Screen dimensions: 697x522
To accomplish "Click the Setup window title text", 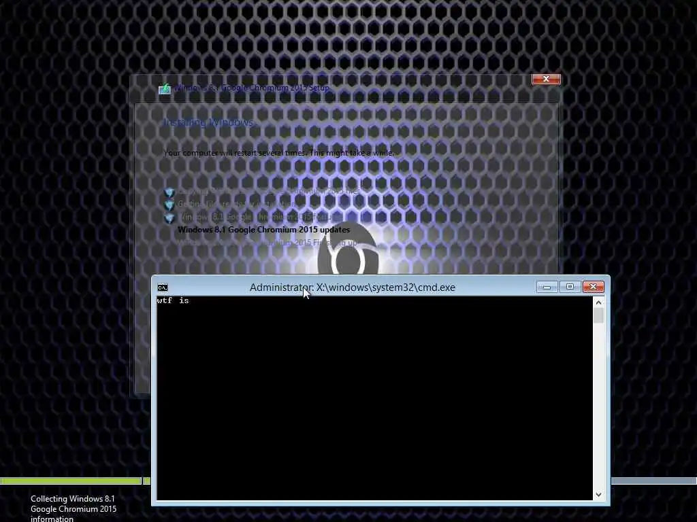I will pos(252,88).
